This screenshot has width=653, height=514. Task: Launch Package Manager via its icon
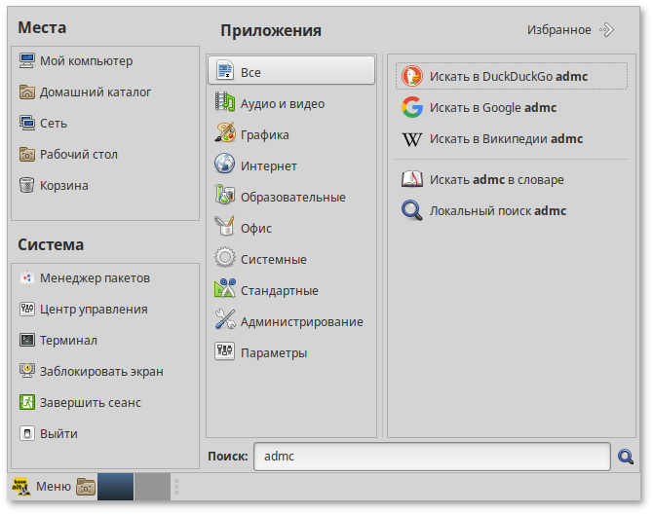click(27, 277)
